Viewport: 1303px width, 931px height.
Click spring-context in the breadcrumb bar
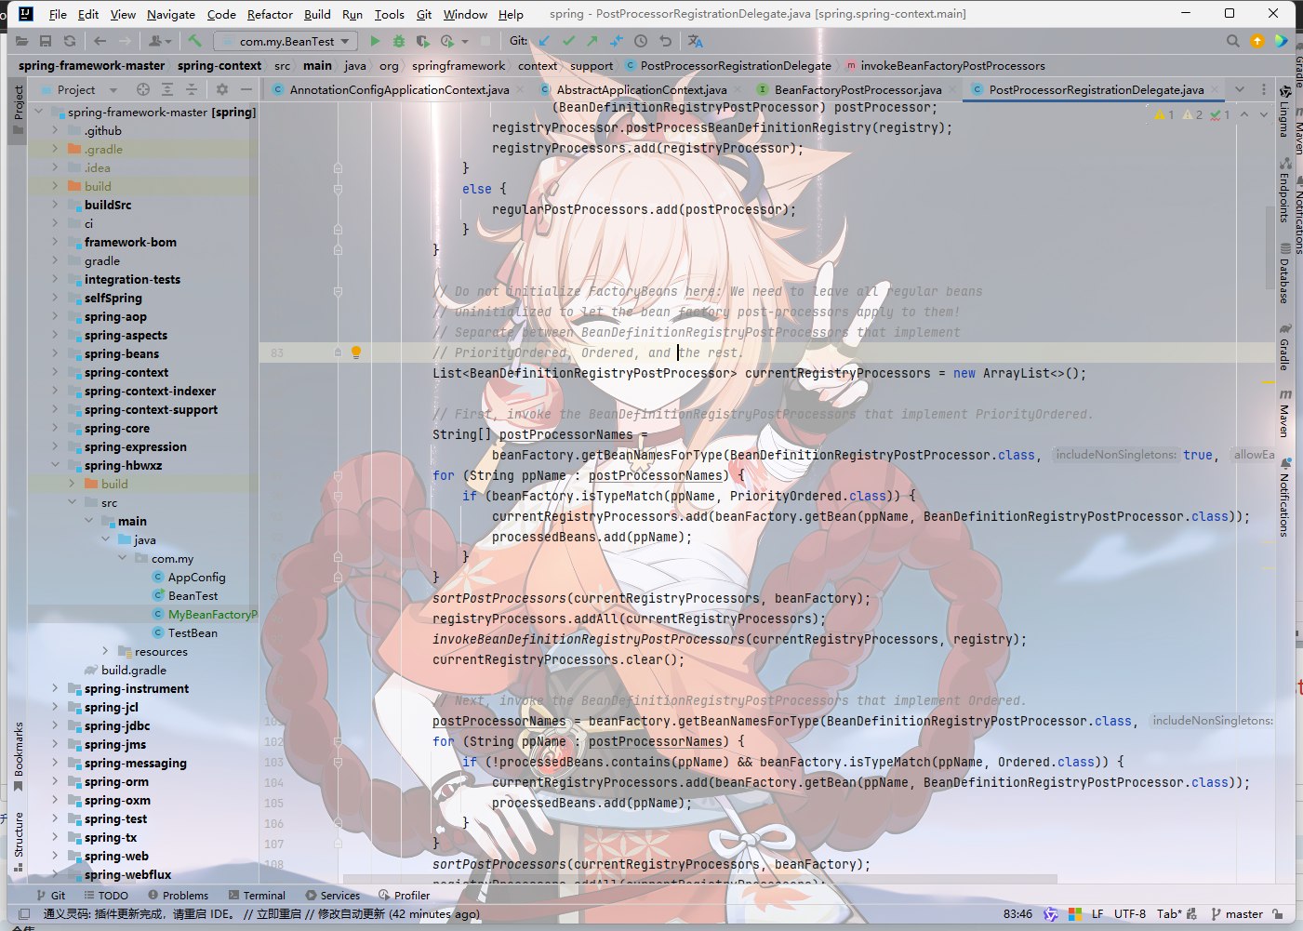coord(219,65)
